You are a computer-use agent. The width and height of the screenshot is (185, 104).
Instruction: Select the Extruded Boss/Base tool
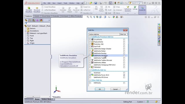coord(29,10)
